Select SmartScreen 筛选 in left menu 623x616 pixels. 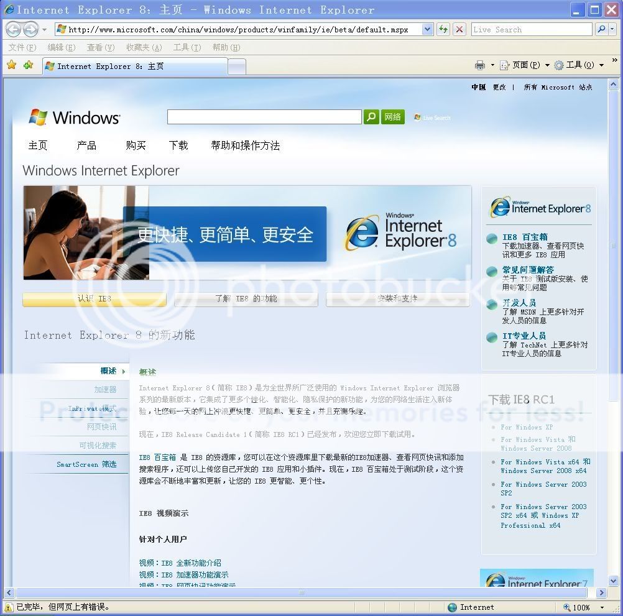pyautogui.click(x=86, y=464)
